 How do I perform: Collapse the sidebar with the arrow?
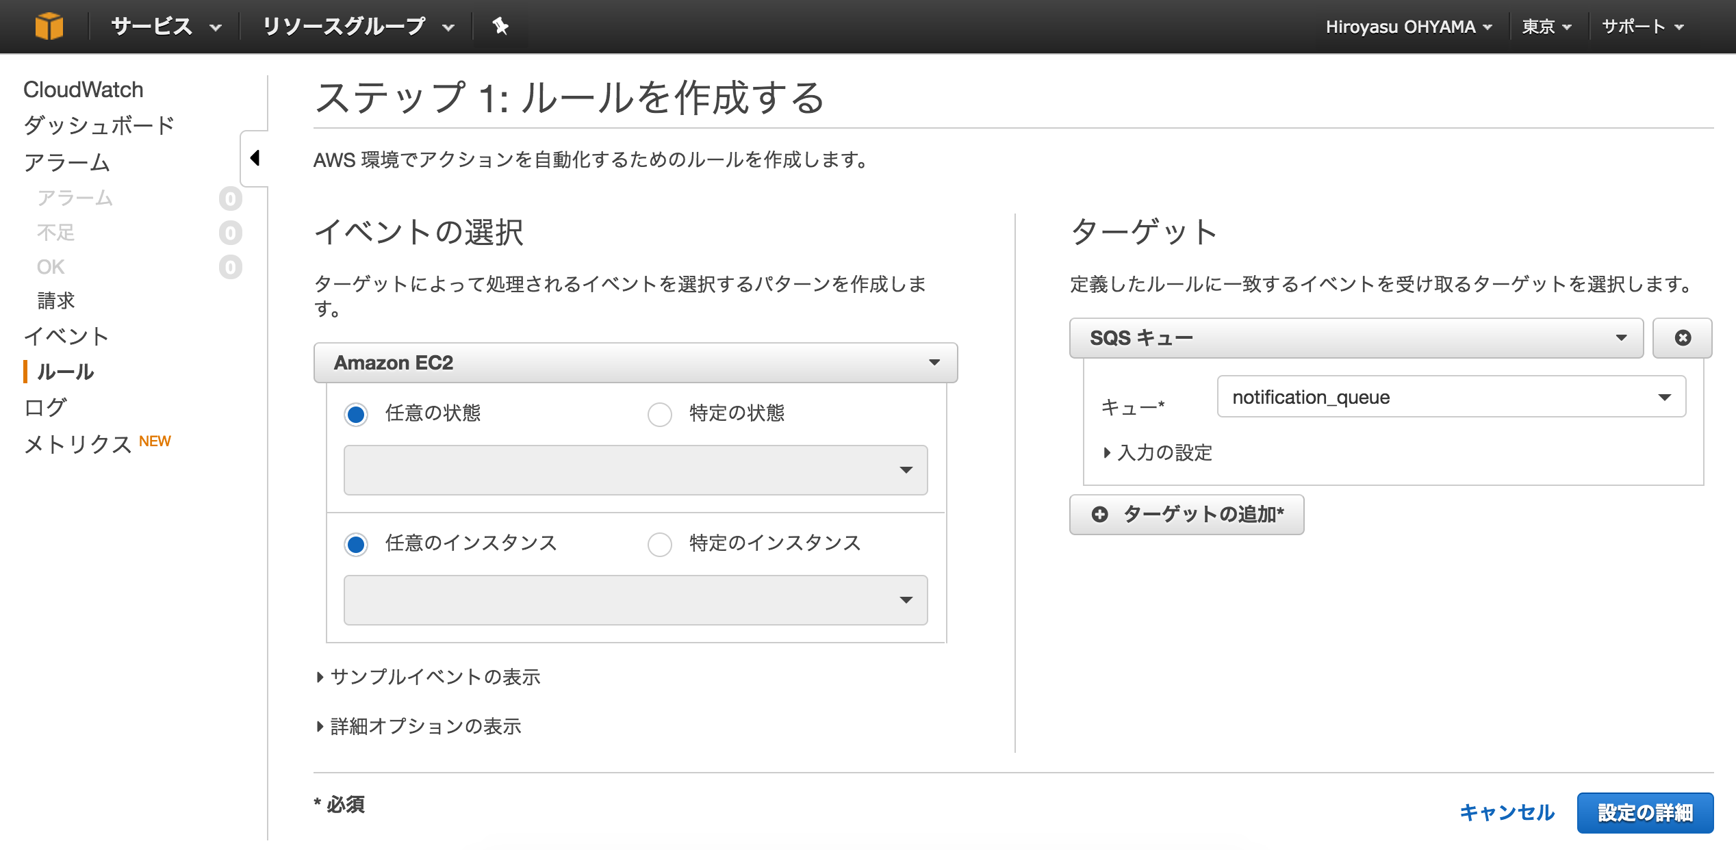tap(255, 158)
